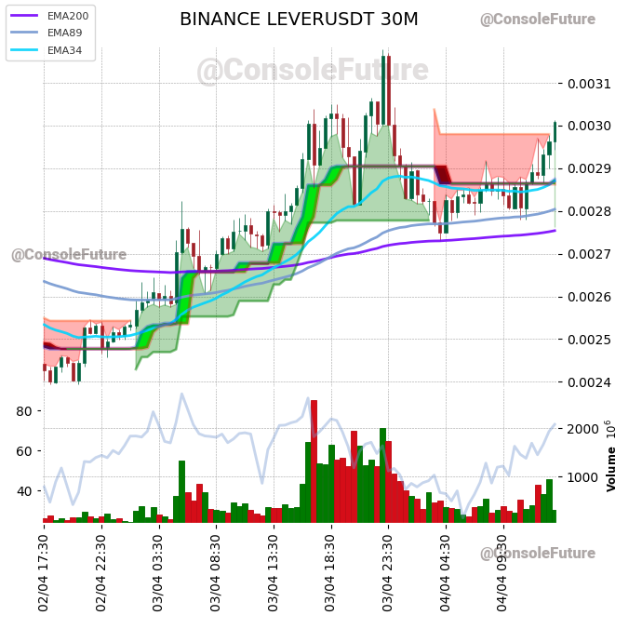Image resolution: width=642 pixels, height=642 pixels.
Task: Click the 03/04 08:30 time axis label
Action: click(x=215, y=573)
